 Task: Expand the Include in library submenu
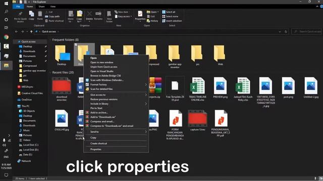[116, 104]
